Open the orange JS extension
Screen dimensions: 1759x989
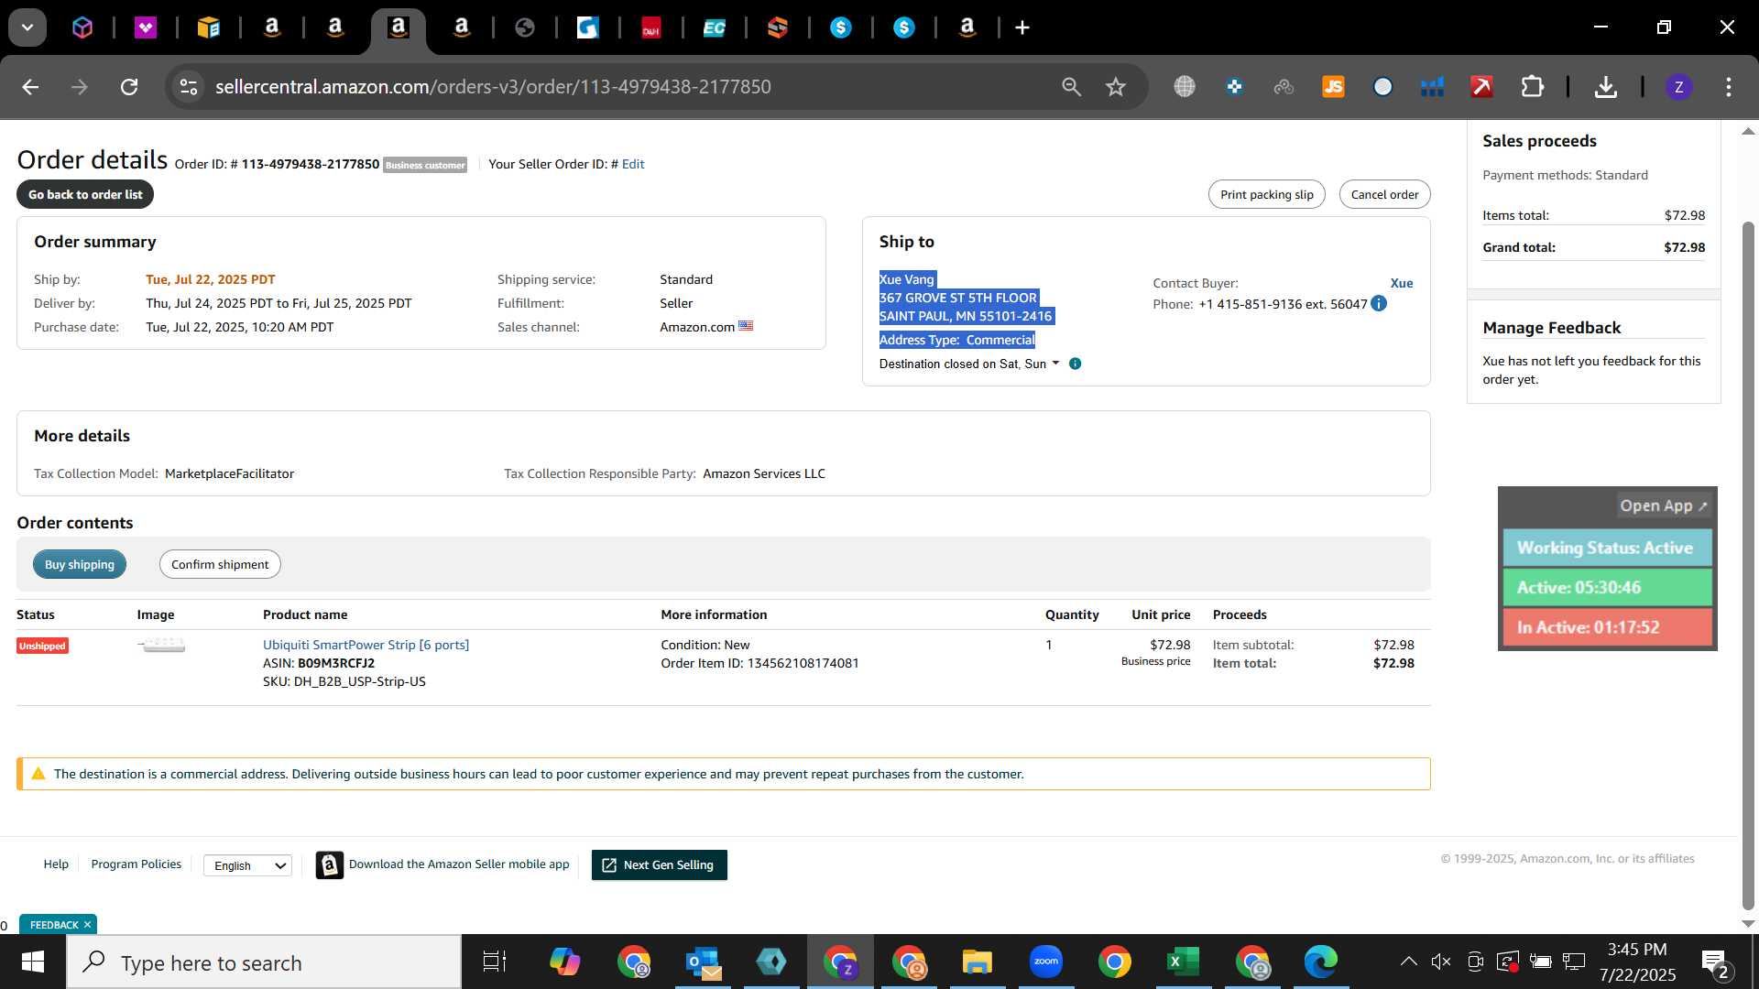1333,87
